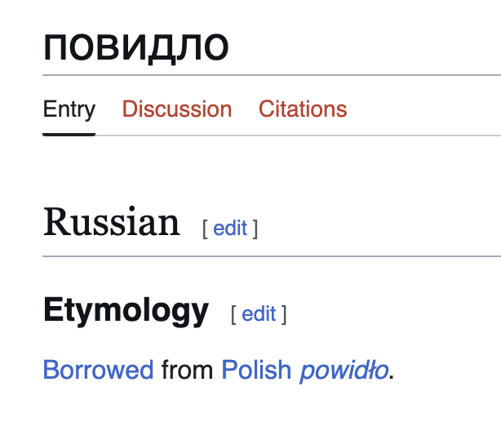Image resolution: width=501 pixels, height=431 pixels.
Task: Click the page title повидло
Action: pyautogui.click(x=135, y=49)
